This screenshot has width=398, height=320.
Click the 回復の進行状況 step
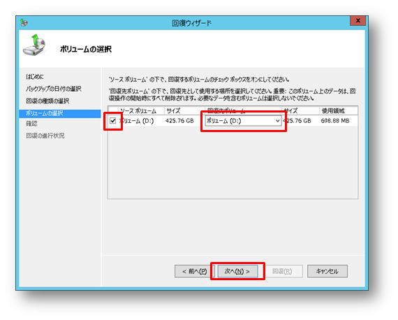pyautogui.click(x=45, y=136)
